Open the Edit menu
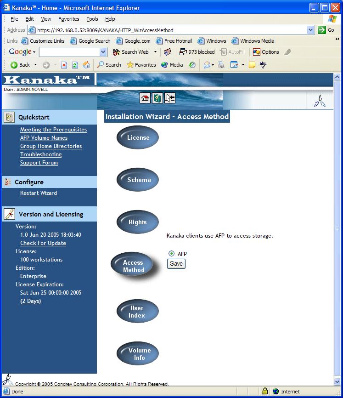The image size is (343, 398). pyautogui.click(x=29, y=19)
